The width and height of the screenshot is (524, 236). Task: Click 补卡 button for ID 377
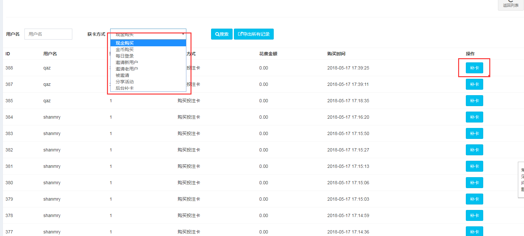(475, 231)
